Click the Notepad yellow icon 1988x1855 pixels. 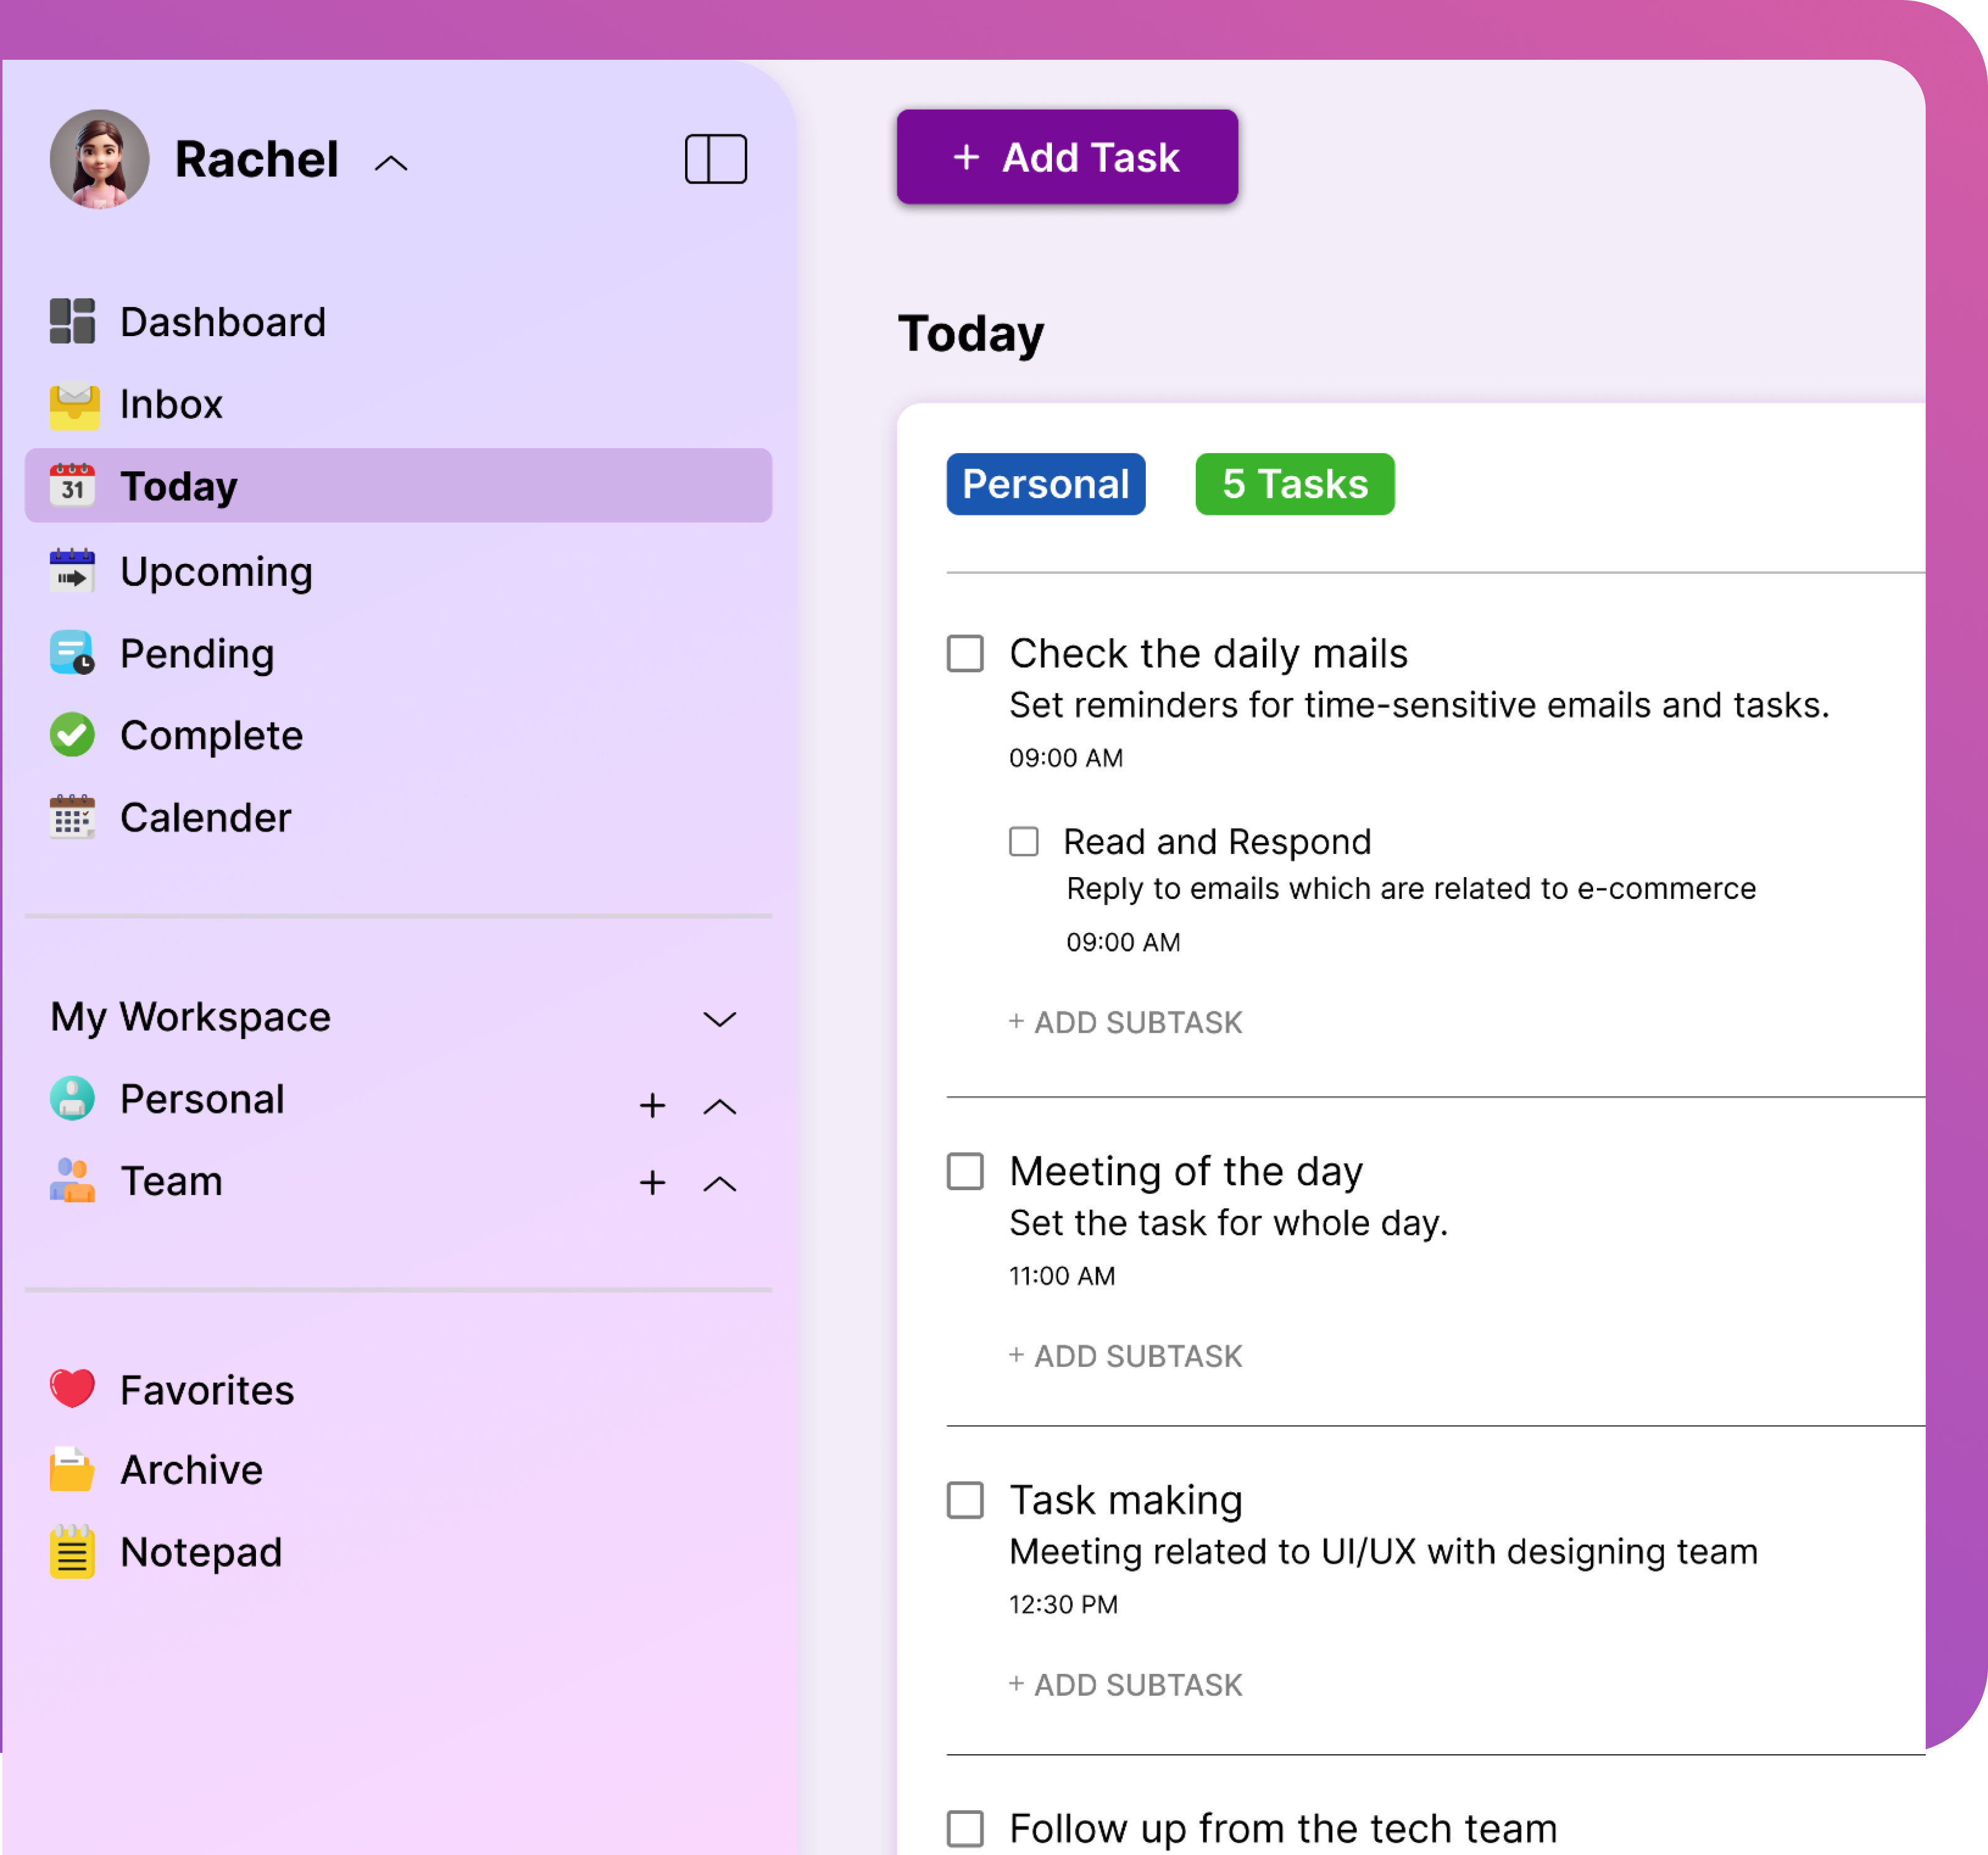coord(72,1551)
